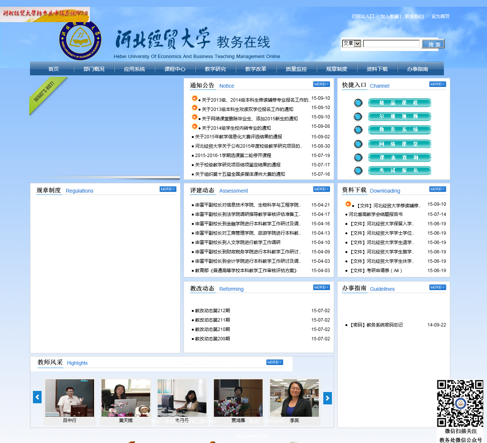487x443 pixels.
Task: Click the 搜索 search button
Action: point(433,44)
